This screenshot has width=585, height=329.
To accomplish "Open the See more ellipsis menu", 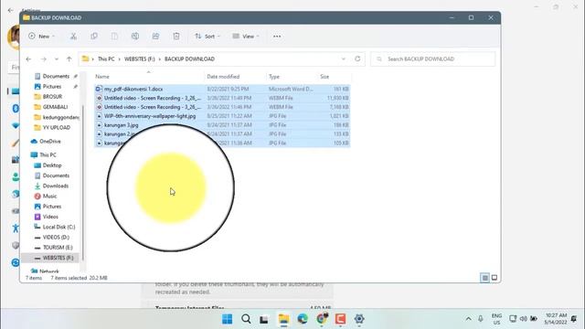I will 277,37.
